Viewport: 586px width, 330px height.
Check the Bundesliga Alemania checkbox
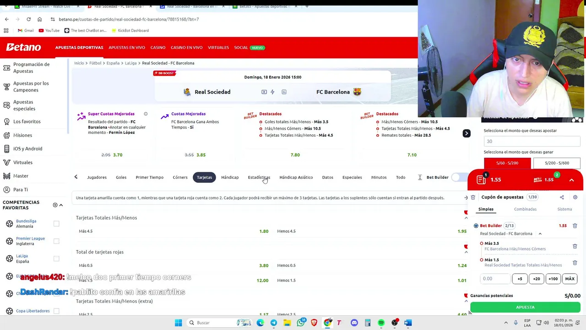(56, 224)
